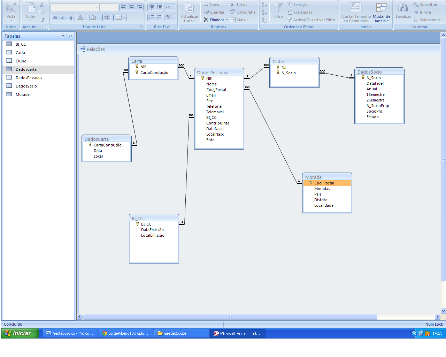
Task: Click the Iniciar start button
Action: 20,333
